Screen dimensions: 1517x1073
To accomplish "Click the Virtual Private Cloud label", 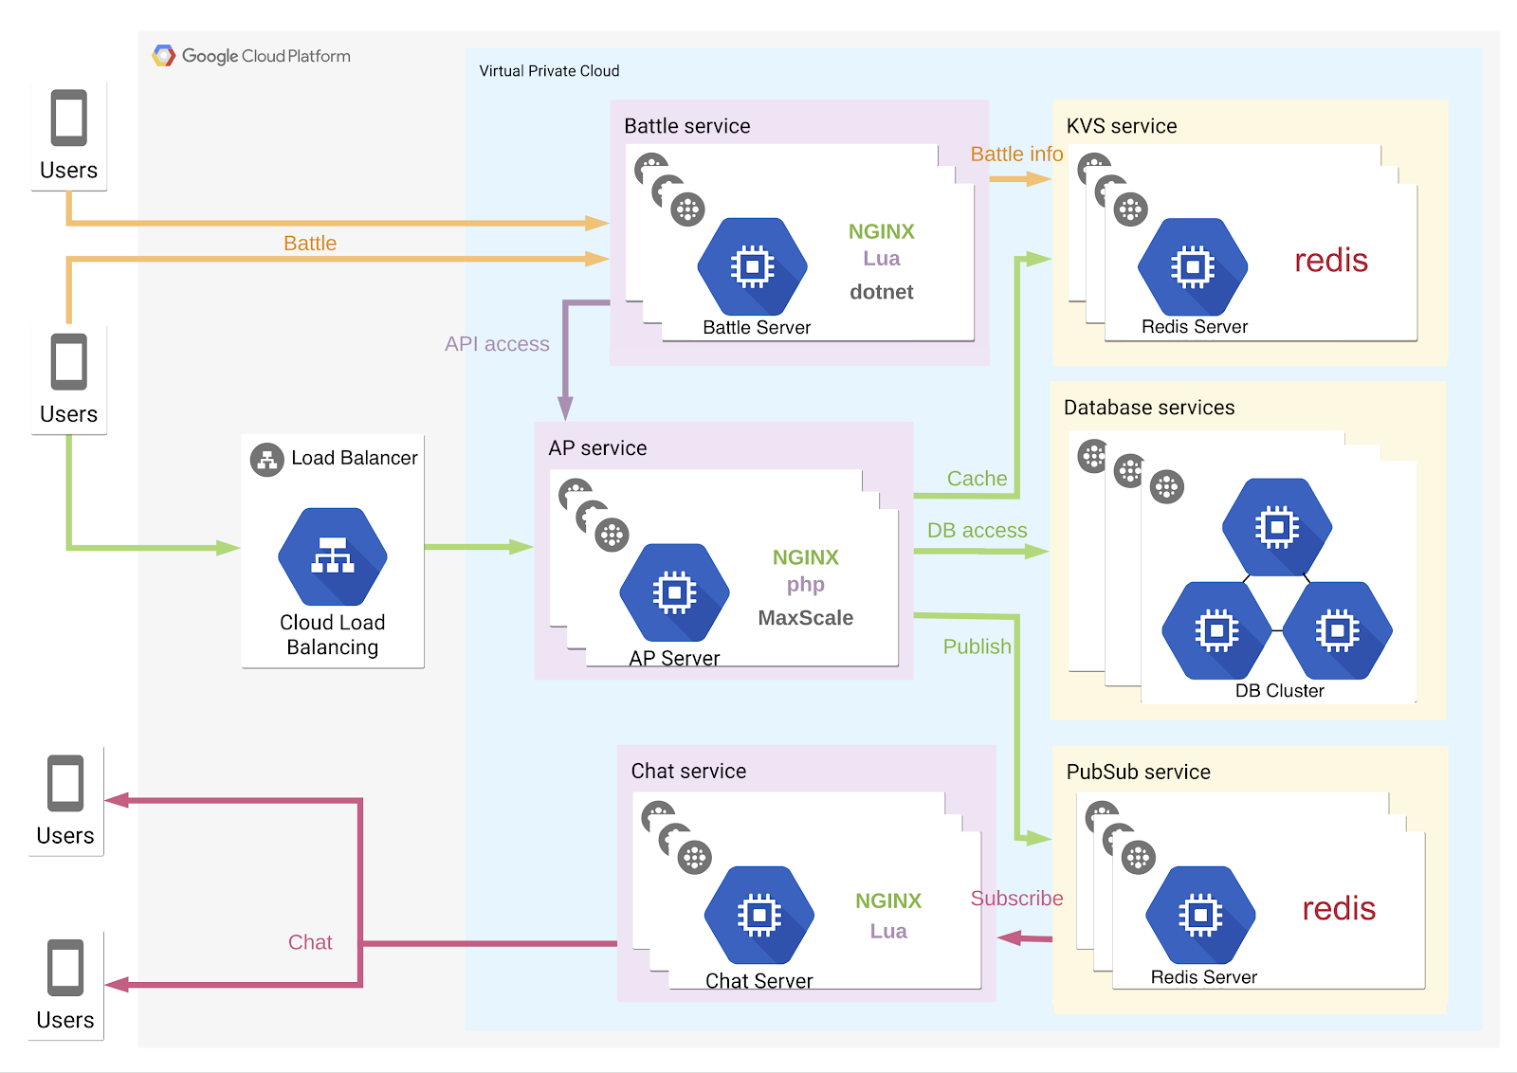I will [549, 71].
